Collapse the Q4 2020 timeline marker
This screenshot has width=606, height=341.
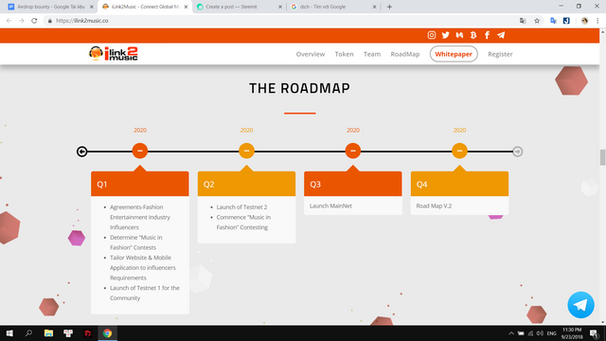459,151
